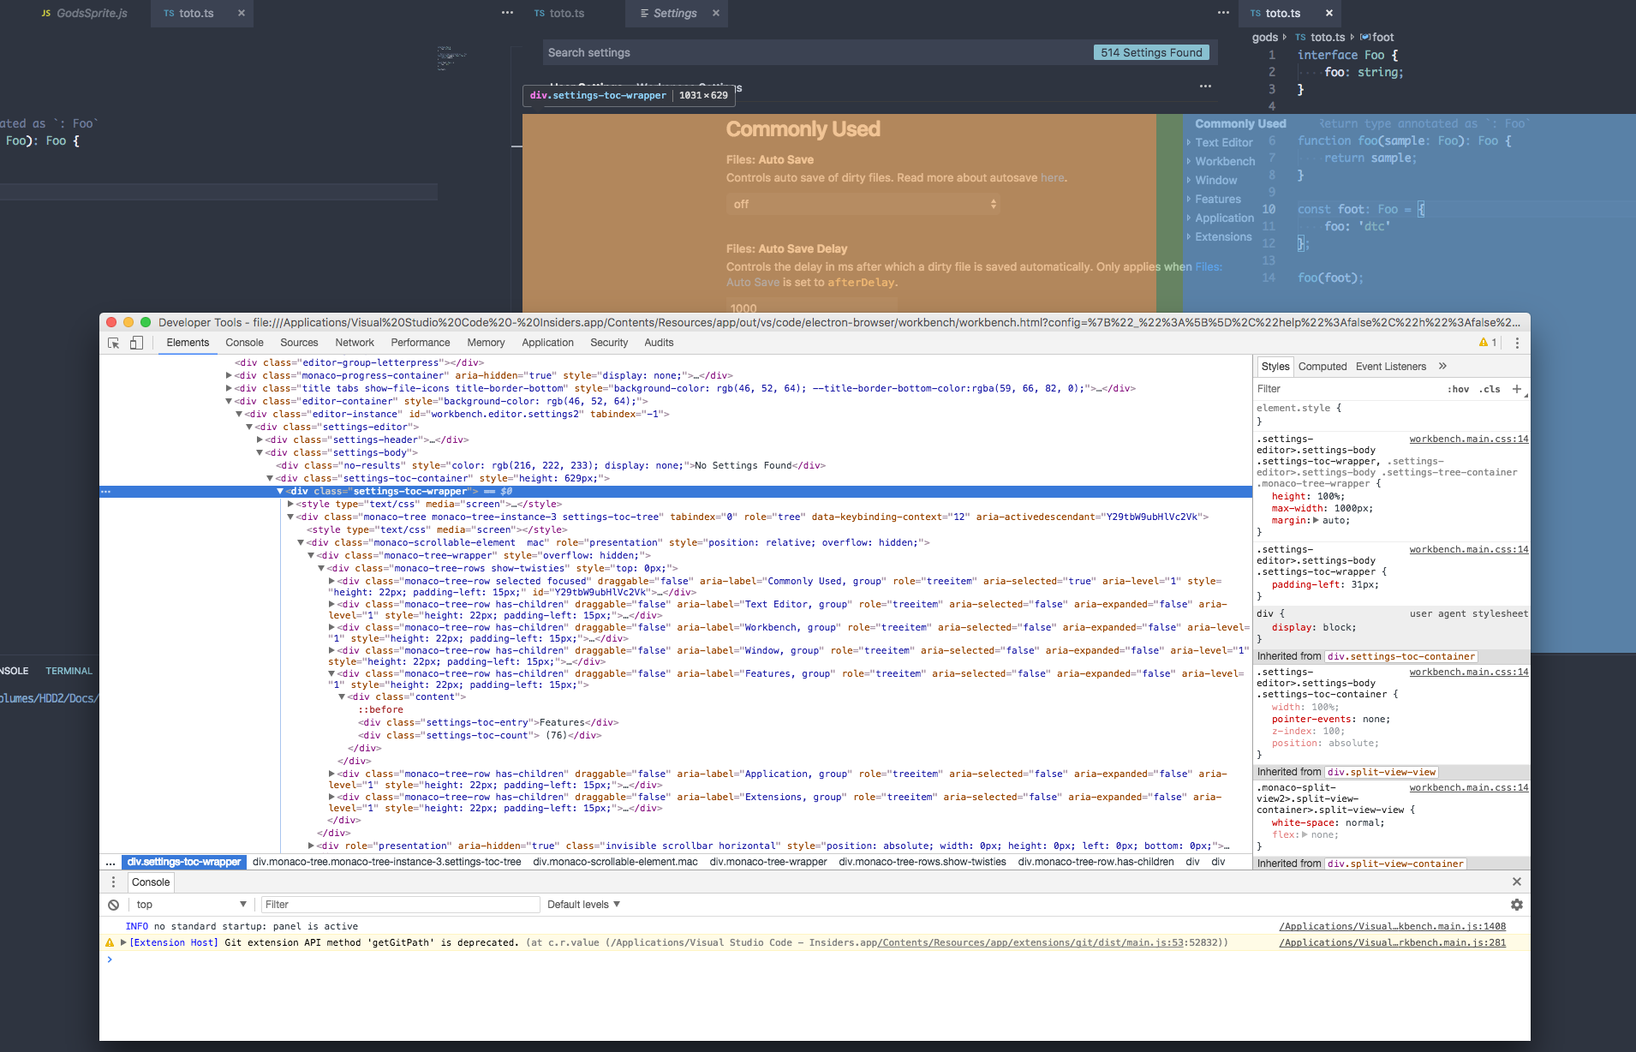Open the Default levels dropdown in console
The width and height of the screenshot is (1636, 1052).
click(x=582, y=905)
